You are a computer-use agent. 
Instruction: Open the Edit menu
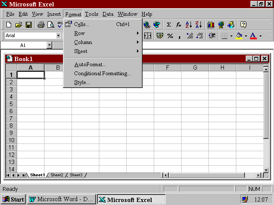[23, 14]
